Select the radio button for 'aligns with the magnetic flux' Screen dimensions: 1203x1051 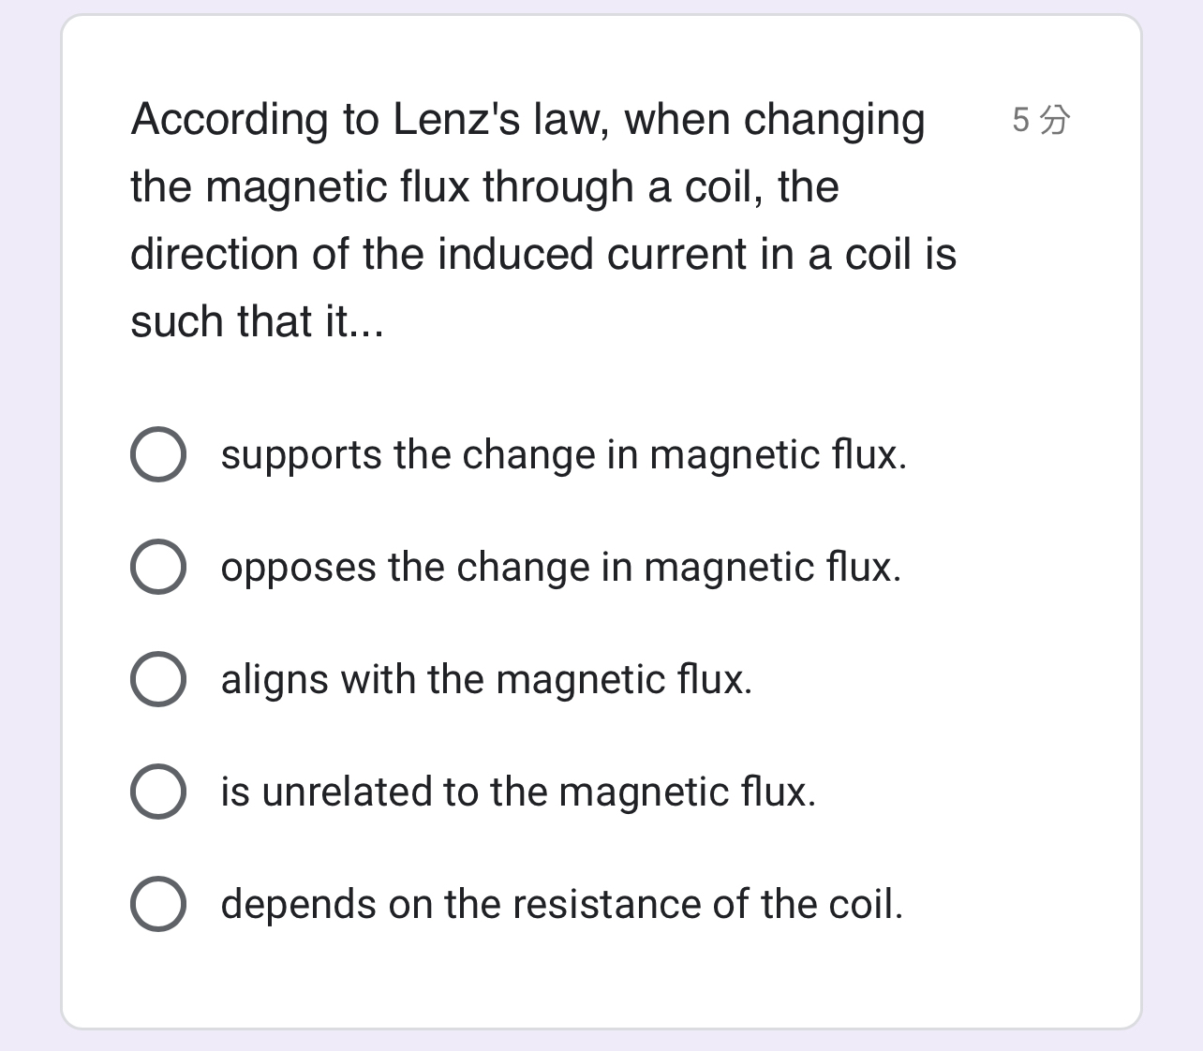pyautogui.click(x=157, y=679)
